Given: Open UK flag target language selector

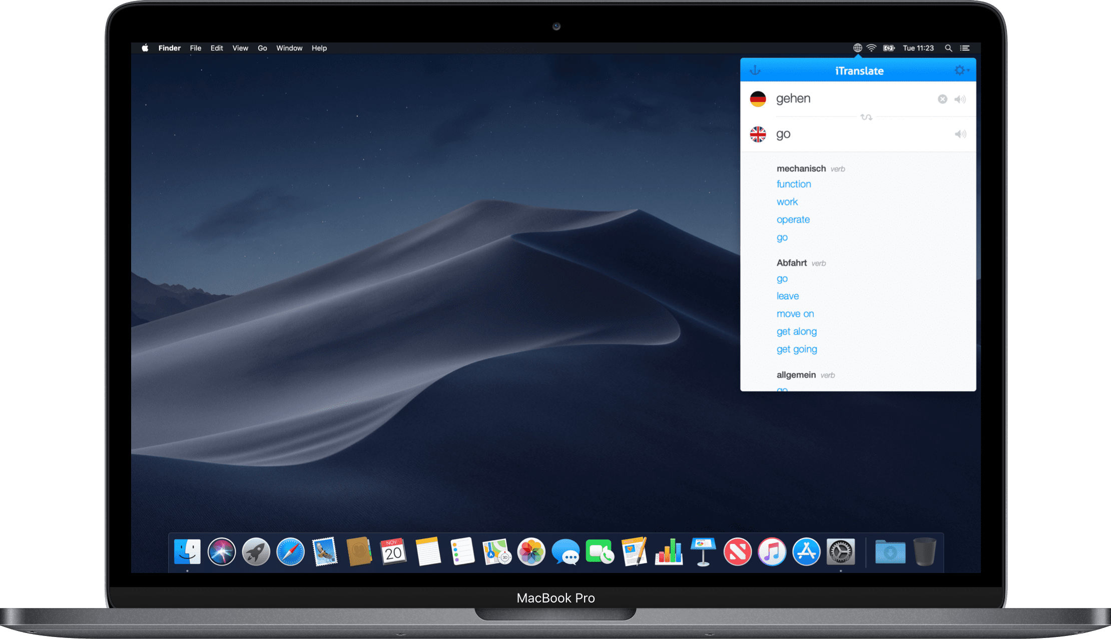Looking at the screenshot, I should click(758, 134).
